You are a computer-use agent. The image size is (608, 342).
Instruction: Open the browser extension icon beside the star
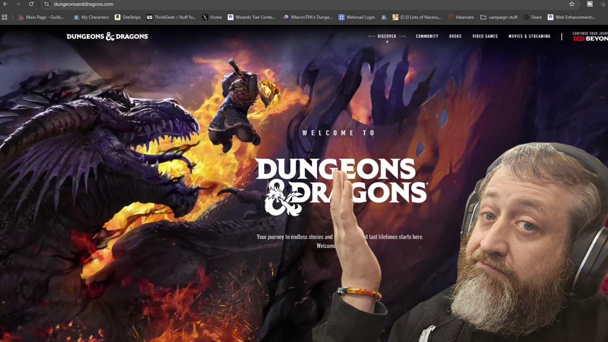point(589,4)
